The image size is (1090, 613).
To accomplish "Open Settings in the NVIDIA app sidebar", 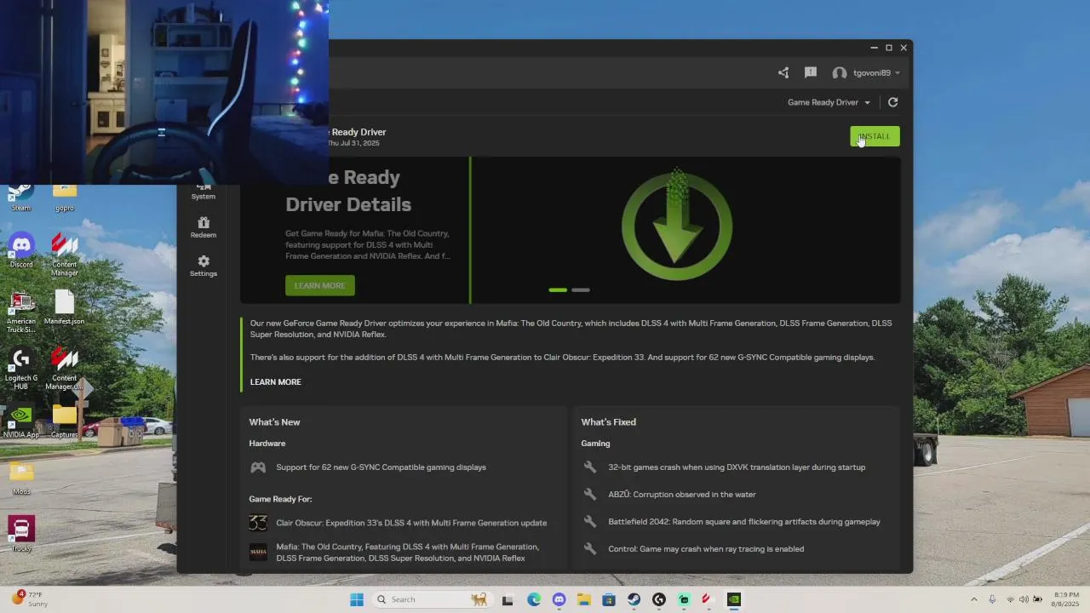I will pyautogui.click(x=204, y=266).
